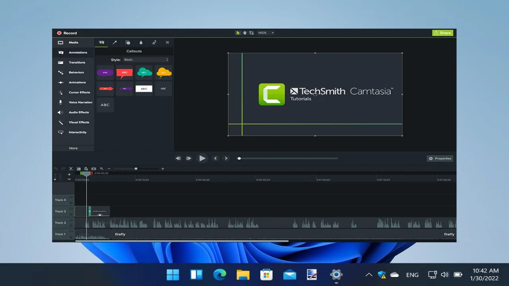The image size is (509, 286).
Task: Pick the yellow thought cloud callout
Action: 163,73
